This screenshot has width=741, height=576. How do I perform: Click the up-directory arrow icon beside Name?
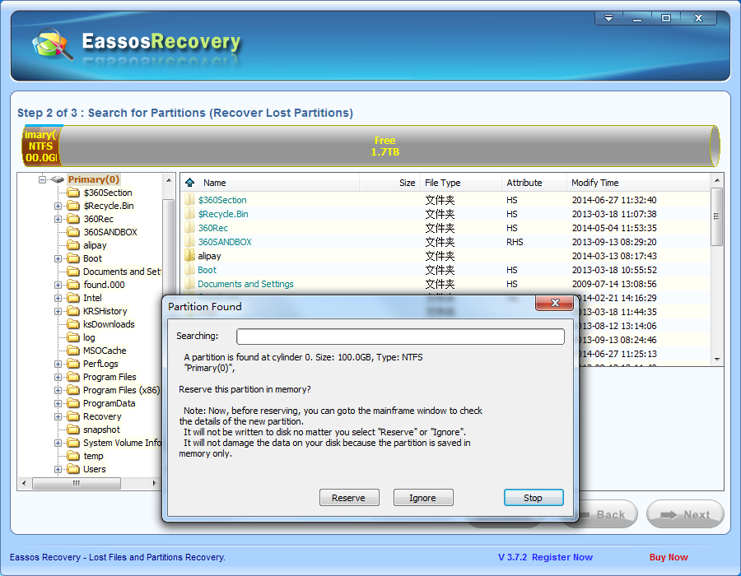pyautogui.click(x=190, y=182)
